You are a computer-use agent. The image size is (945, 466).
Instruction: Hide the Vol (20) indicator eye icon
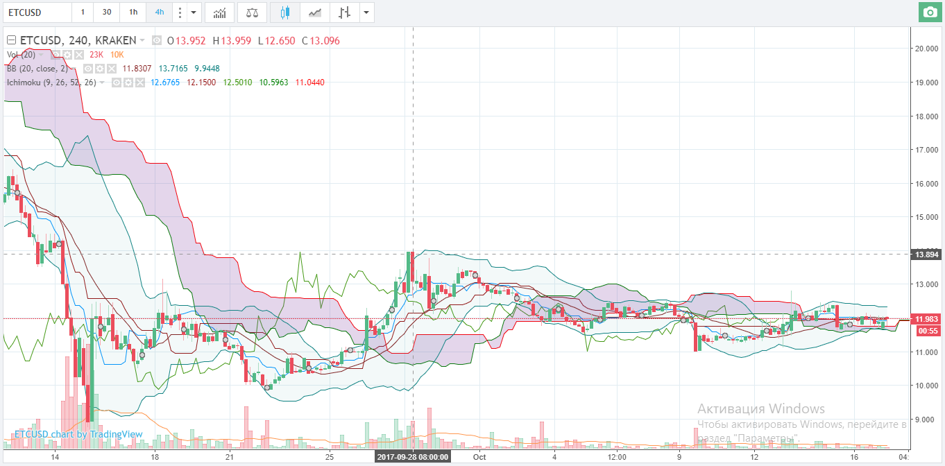[57, 55]
